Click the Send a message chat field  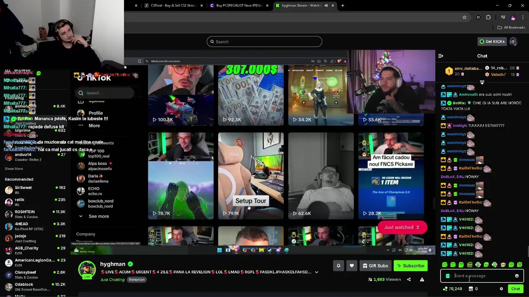click(x=481, y=276)
